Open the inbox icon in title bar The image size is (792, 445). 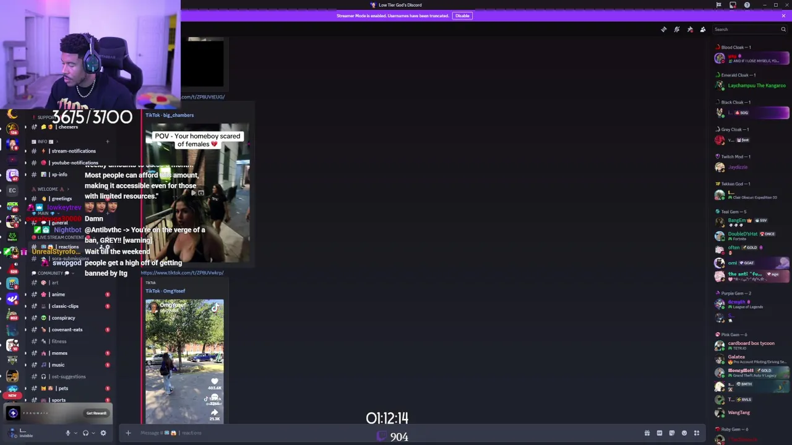point(733,5)
